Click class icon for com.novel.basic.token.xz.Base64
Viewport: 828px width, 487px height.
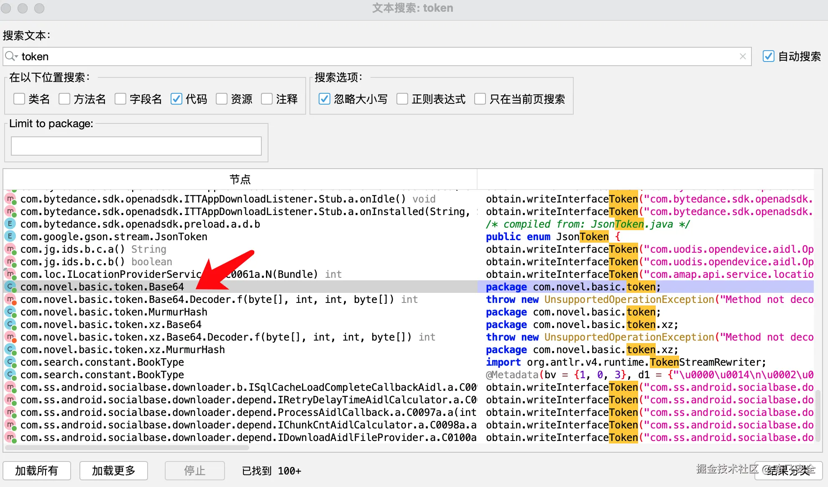point(10,324)
